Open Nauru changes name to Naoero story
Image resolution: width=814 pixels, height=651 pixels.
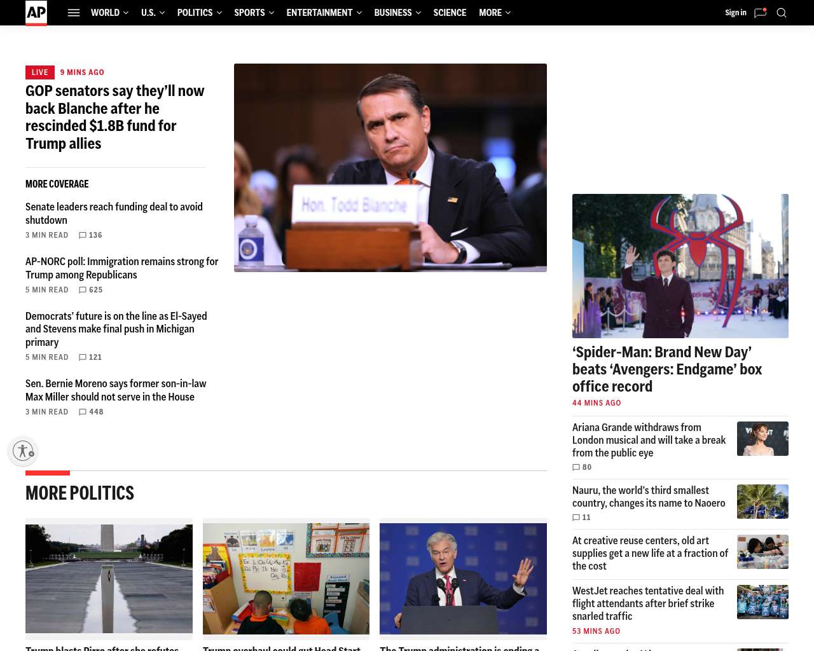coord(649,497)
